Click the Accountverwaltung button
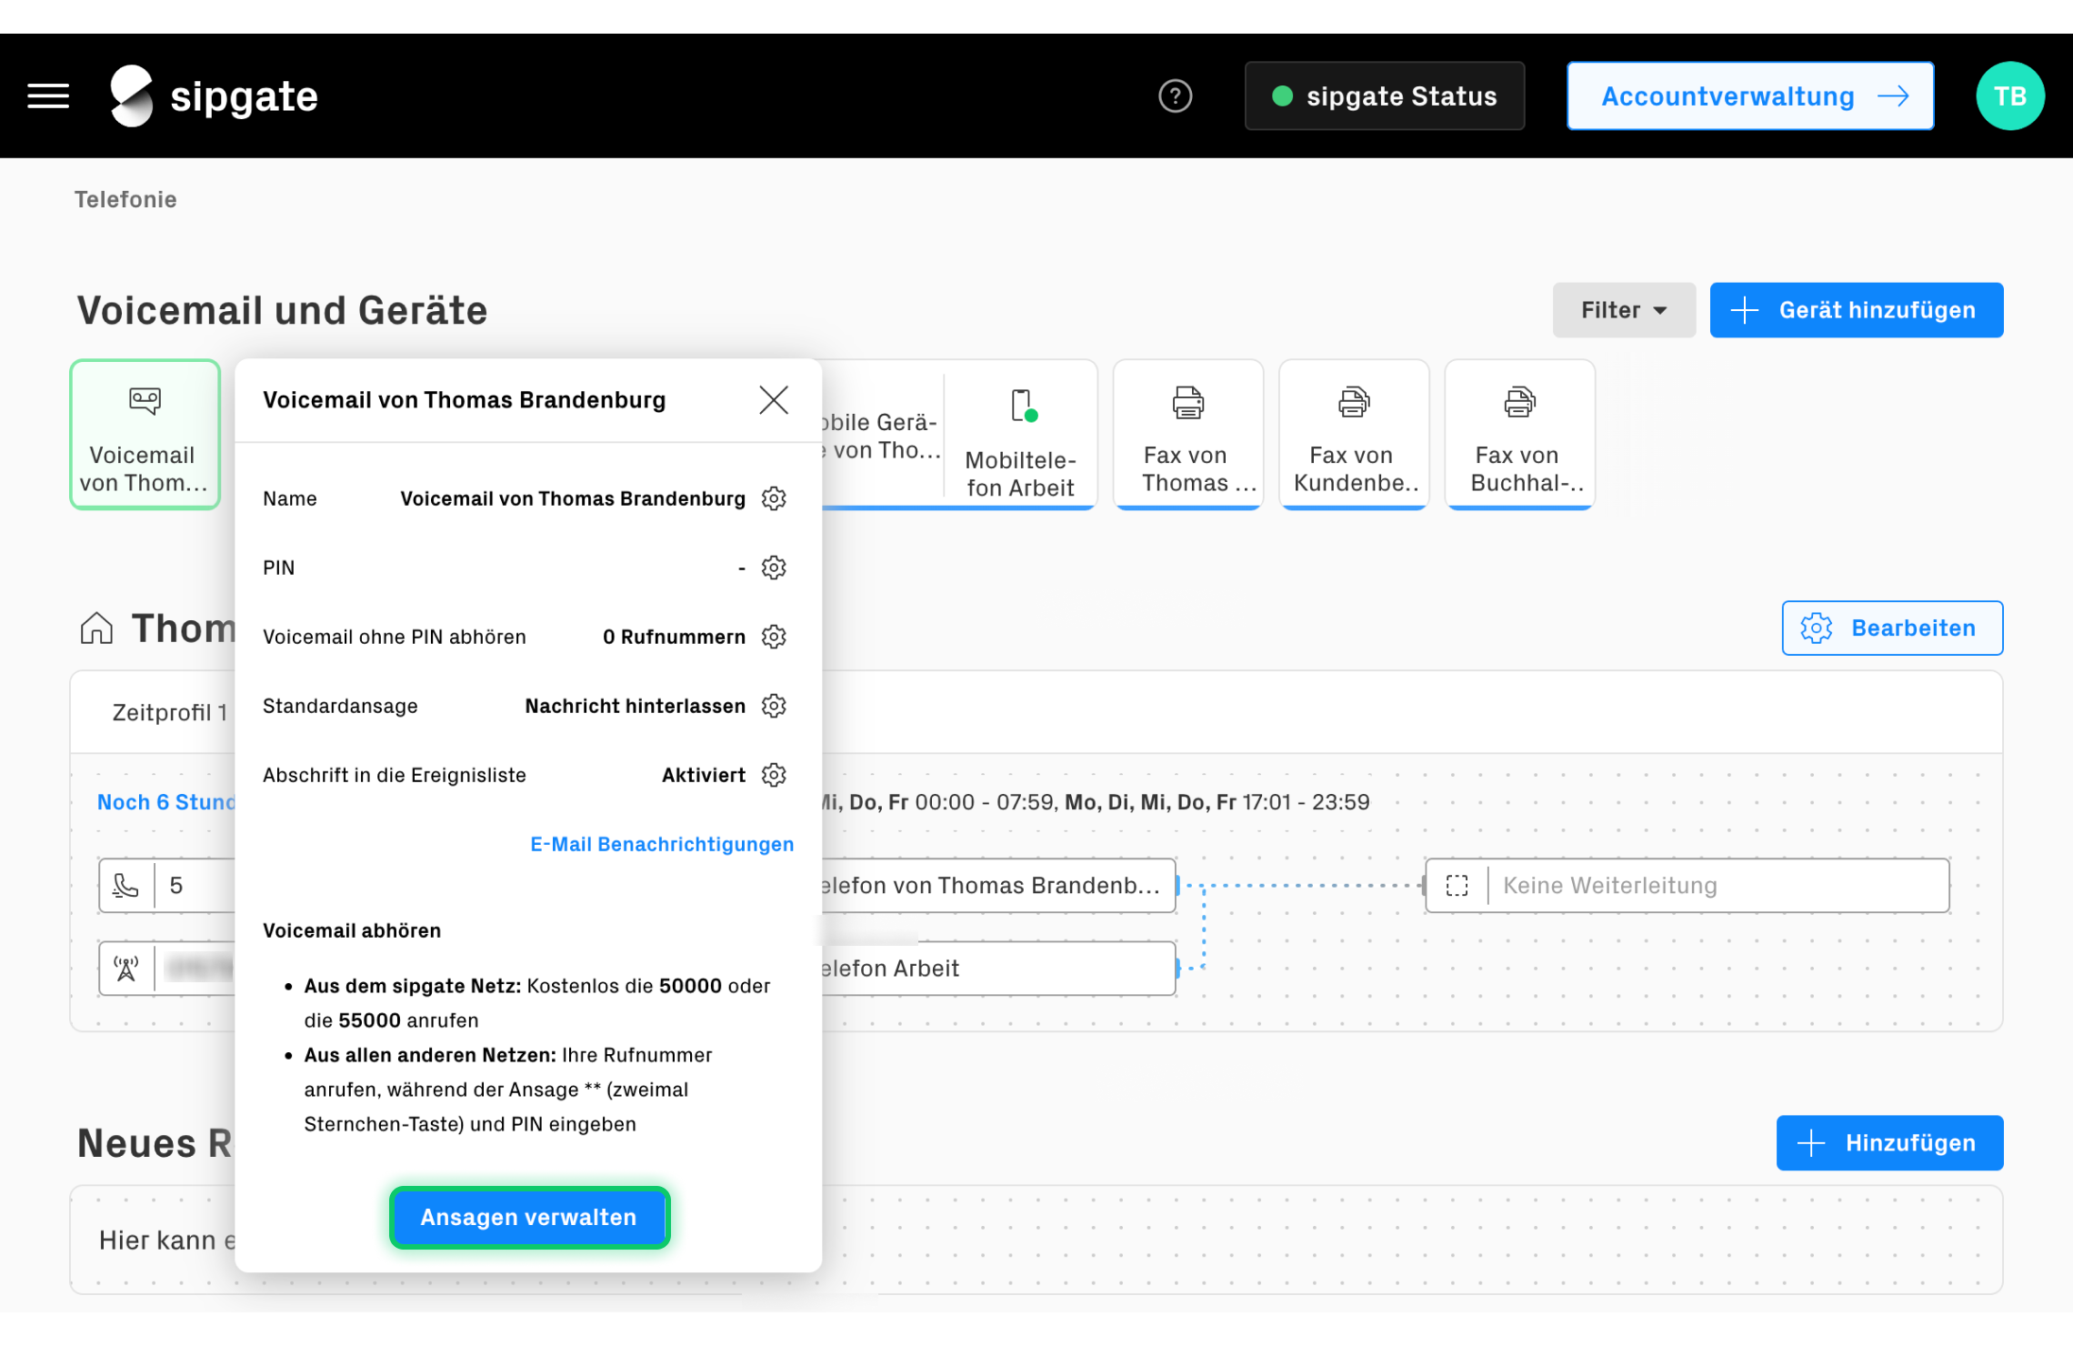The height and width of the screenshot is (1346, 2073). click(x=1748, y=95)
